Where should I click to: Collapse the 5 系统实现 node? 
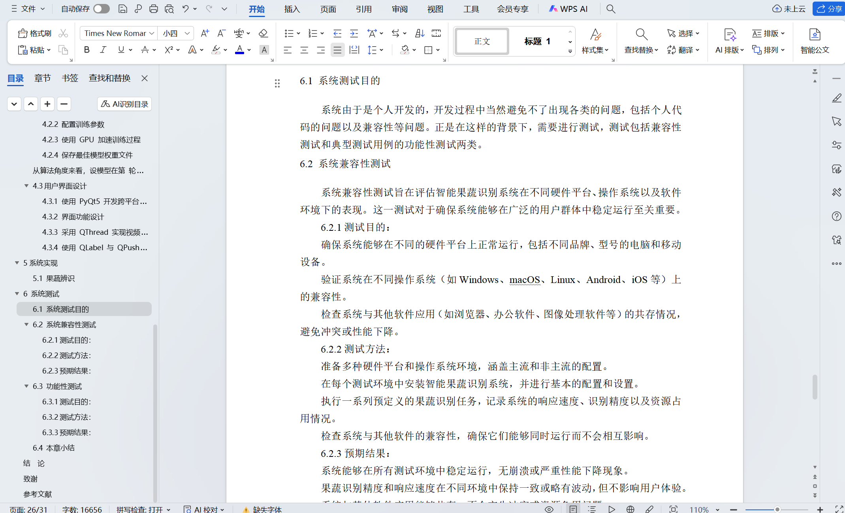point(17,263)
